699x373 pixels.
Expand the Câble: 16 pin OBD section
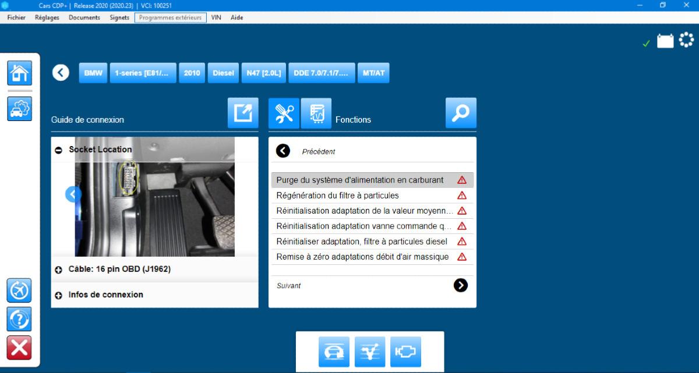point(58,270)
